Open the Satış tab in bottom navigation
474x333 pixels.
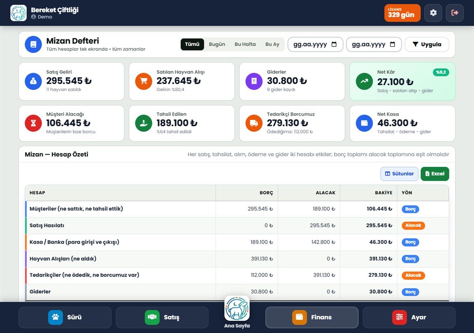[x=162, y=317]
